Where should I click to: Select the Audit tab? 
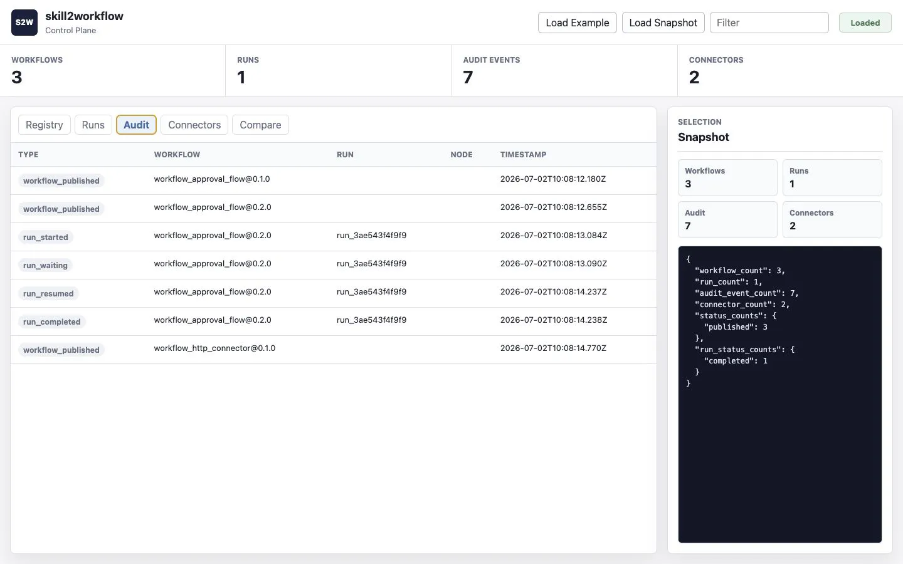point(136,125)
